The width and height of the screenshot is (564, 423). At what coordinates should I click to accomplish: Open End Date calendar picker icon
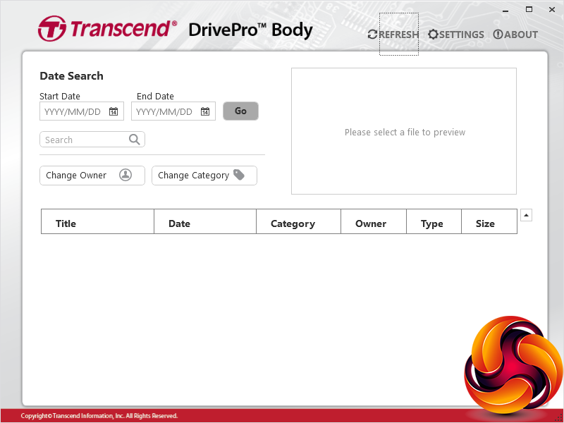pos(205,111)
